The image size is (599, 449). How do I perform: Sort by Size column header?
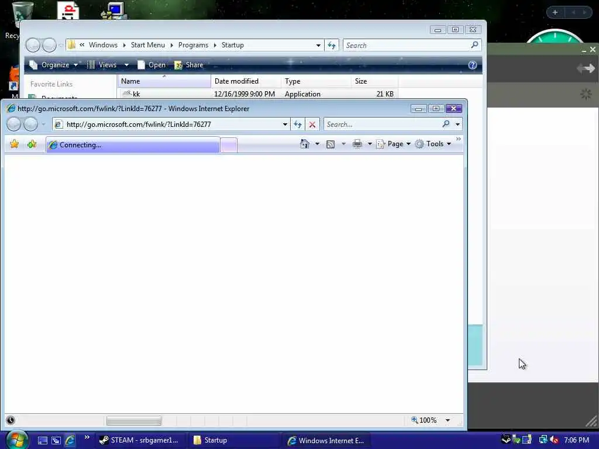tap(374, 81)
